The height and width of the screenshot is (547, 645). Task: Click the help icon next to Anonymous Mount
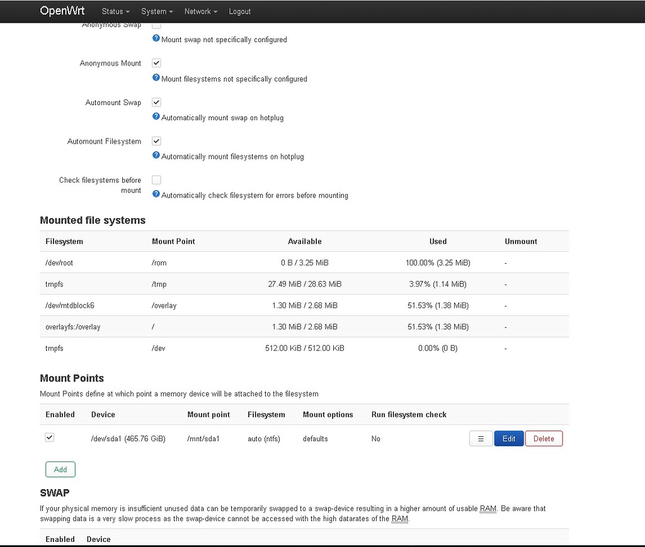pos(156,78)
